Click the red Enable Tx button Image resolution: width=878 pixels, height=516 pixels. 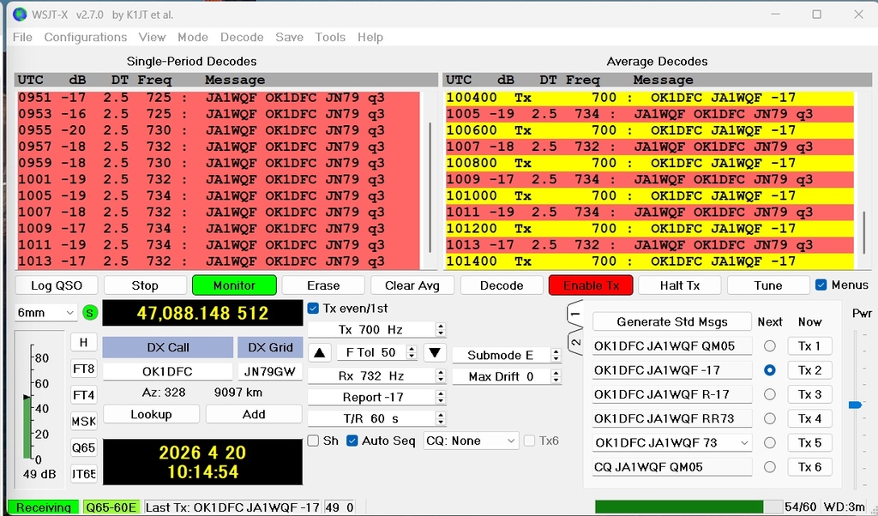pyautogui.click(x=591, y=285)
